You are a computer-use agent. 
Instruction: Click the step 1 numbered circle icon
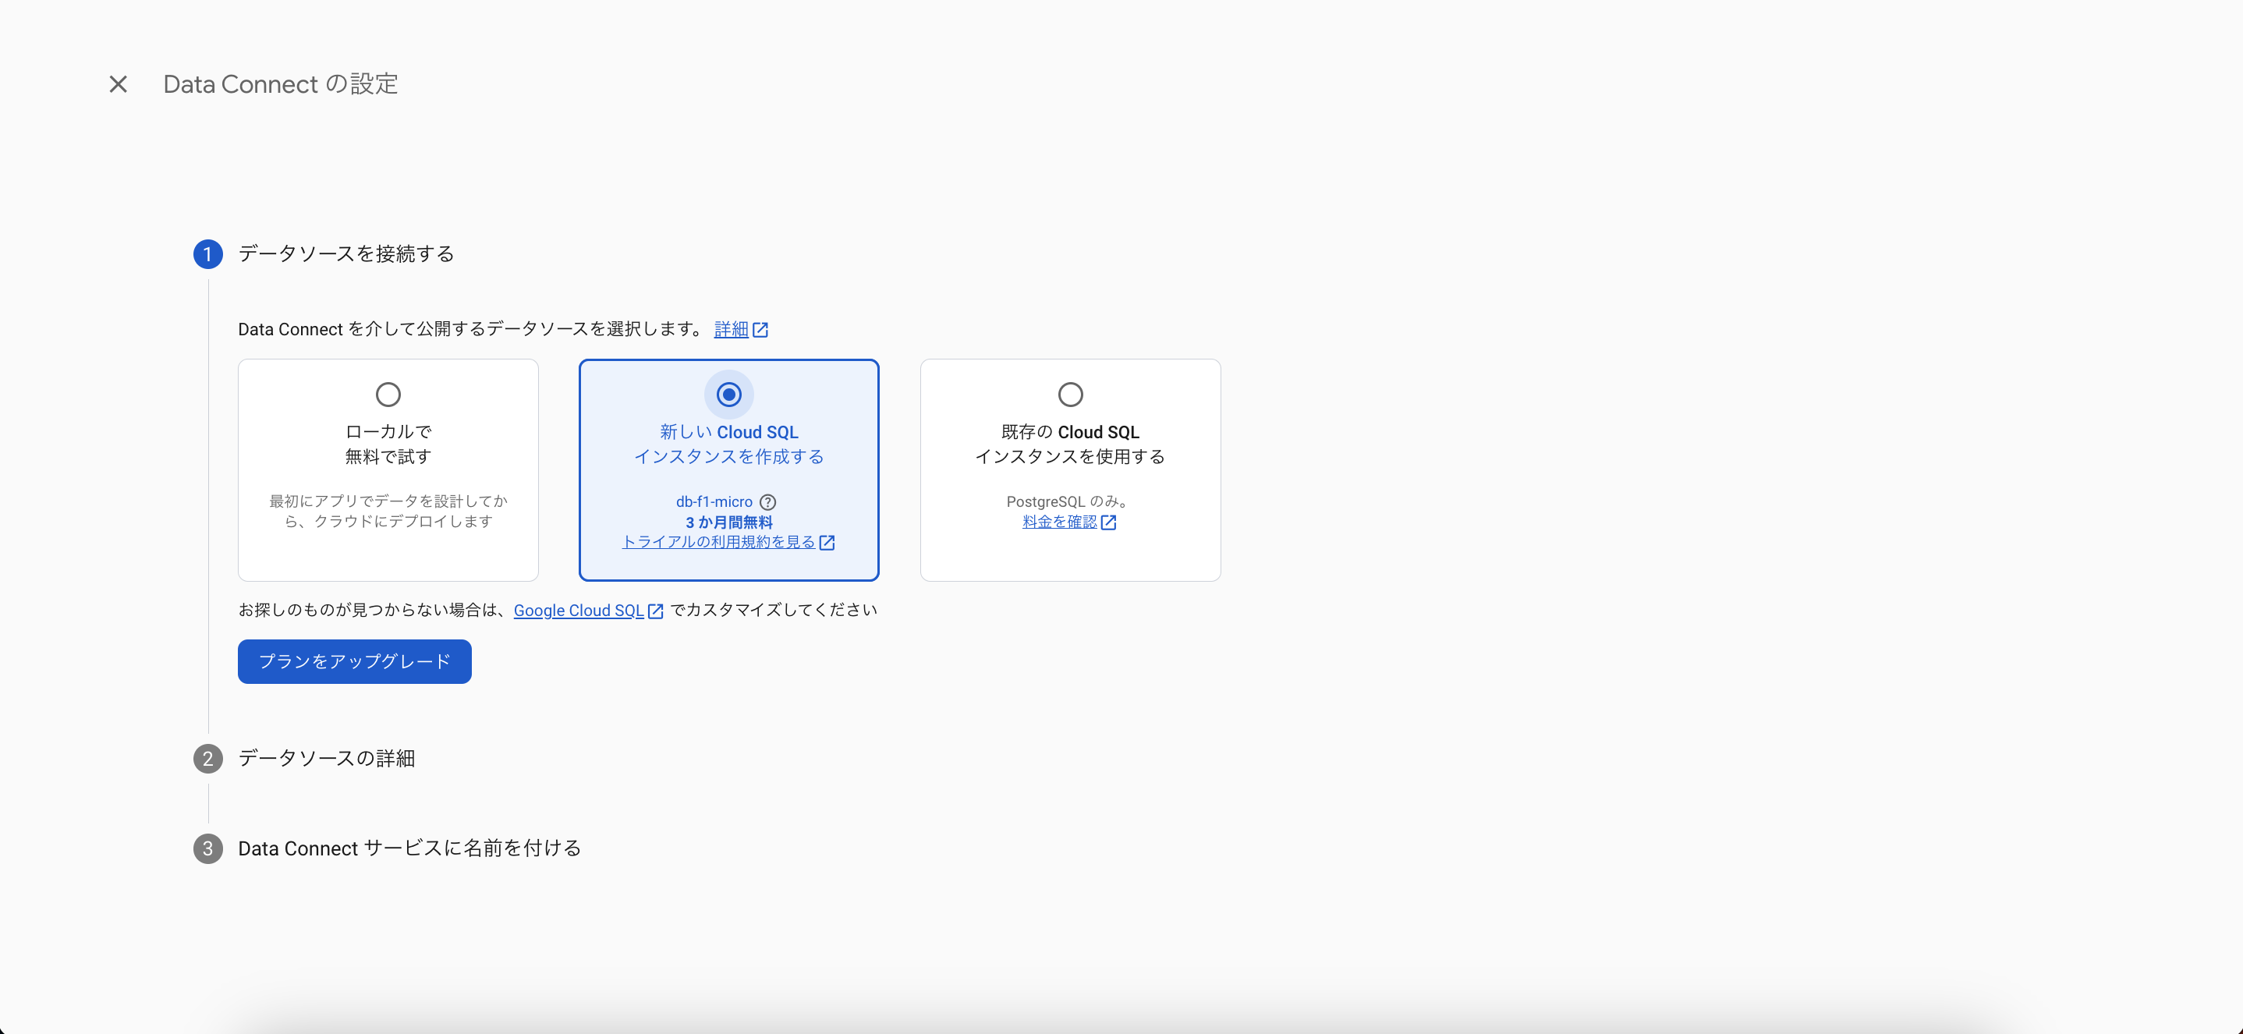click(x=207, y=254)
